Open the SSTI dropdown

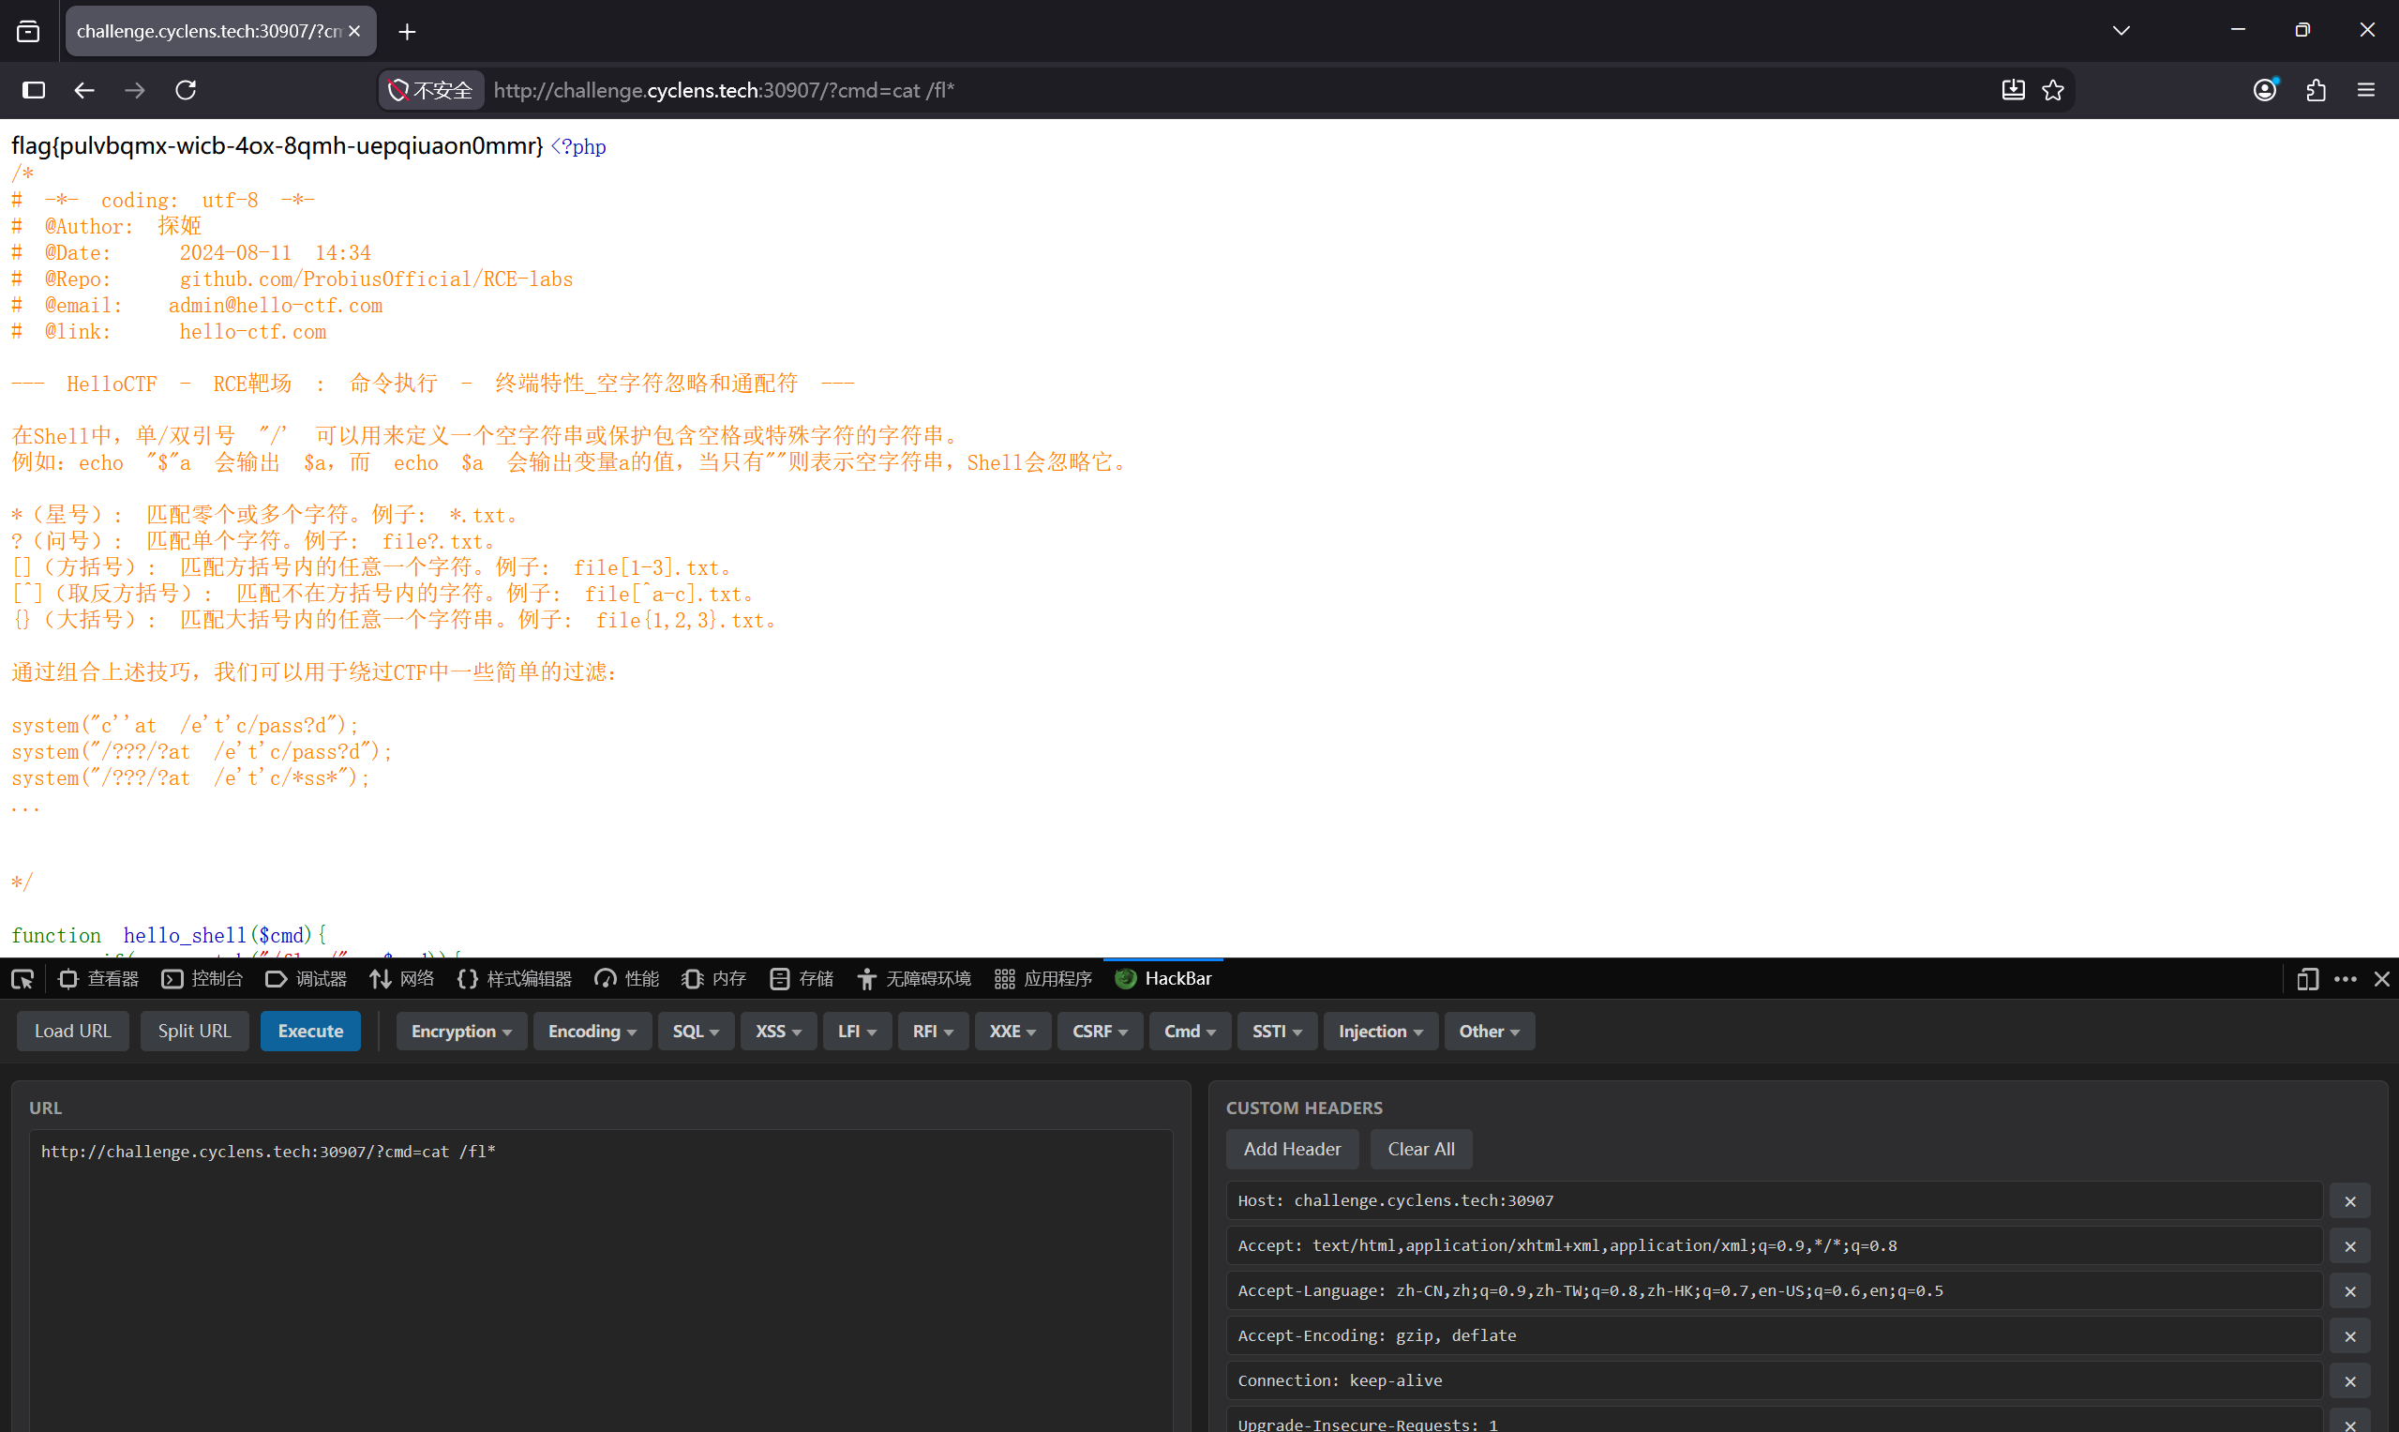tap(1277, 1032)
